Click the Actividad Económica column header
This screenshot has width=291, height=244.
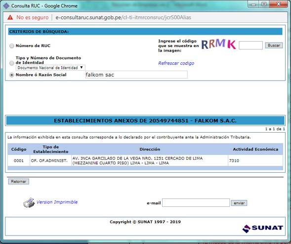(255, 149)
